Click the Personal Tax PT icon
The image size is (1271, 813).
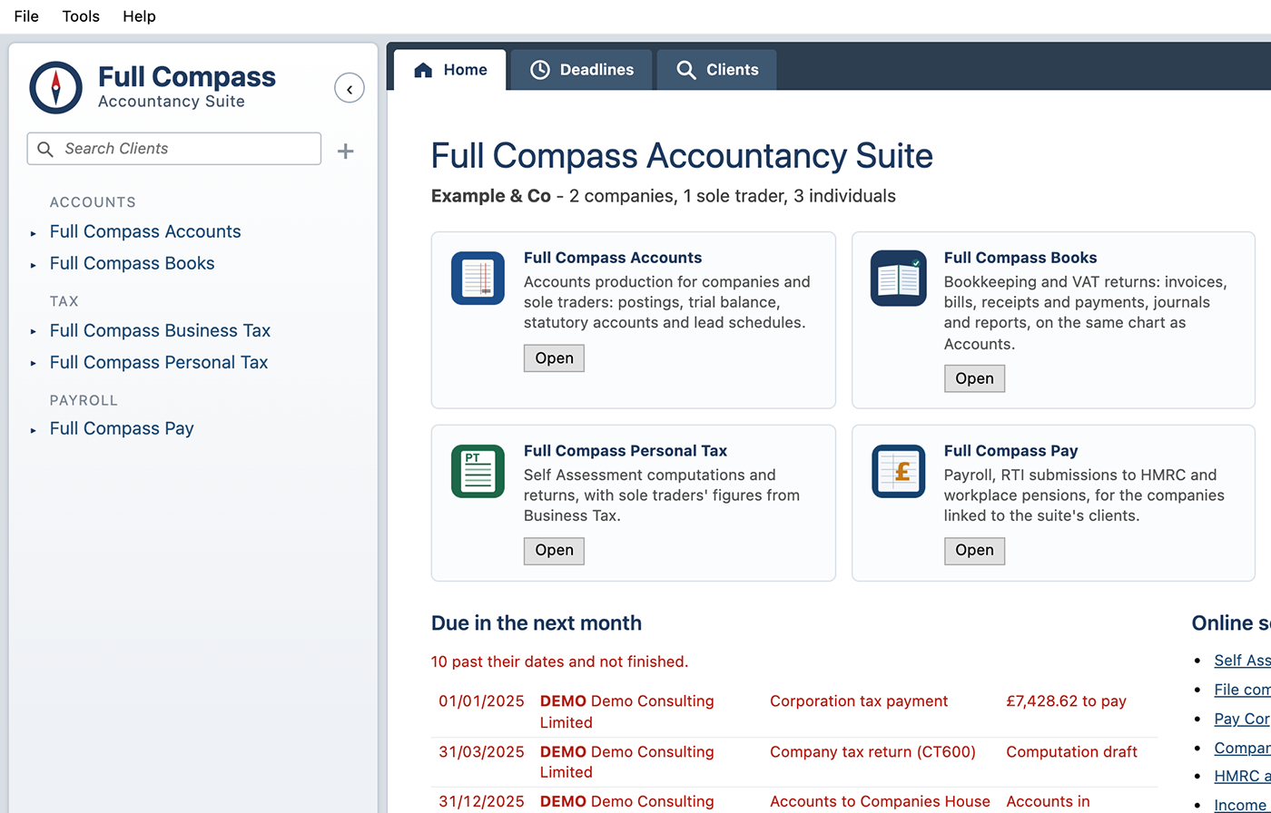(x=478, y=471)
